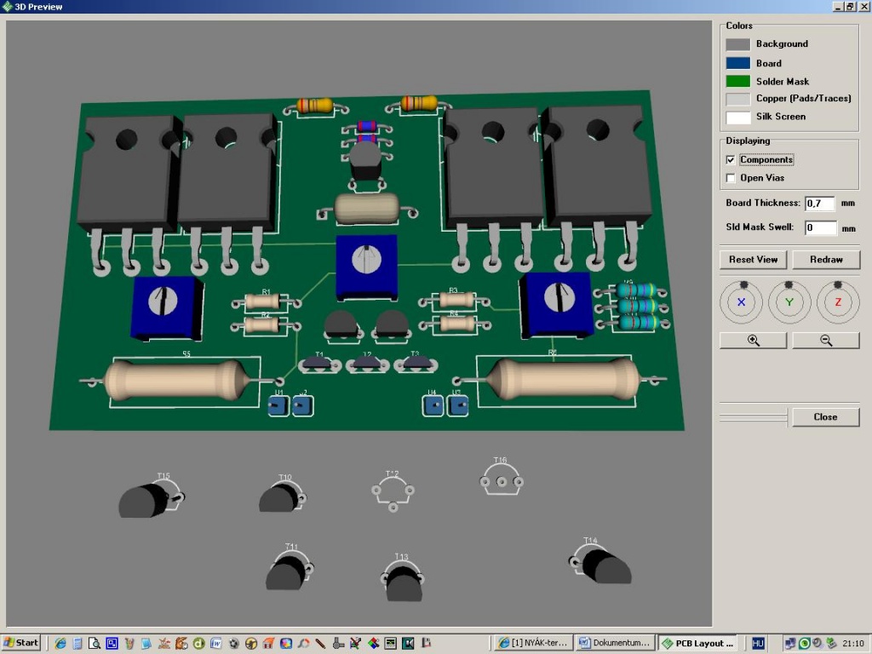Toggle the Components display checkbox
The width and height of the screenshot is (872, 654).
click(731, 160)
